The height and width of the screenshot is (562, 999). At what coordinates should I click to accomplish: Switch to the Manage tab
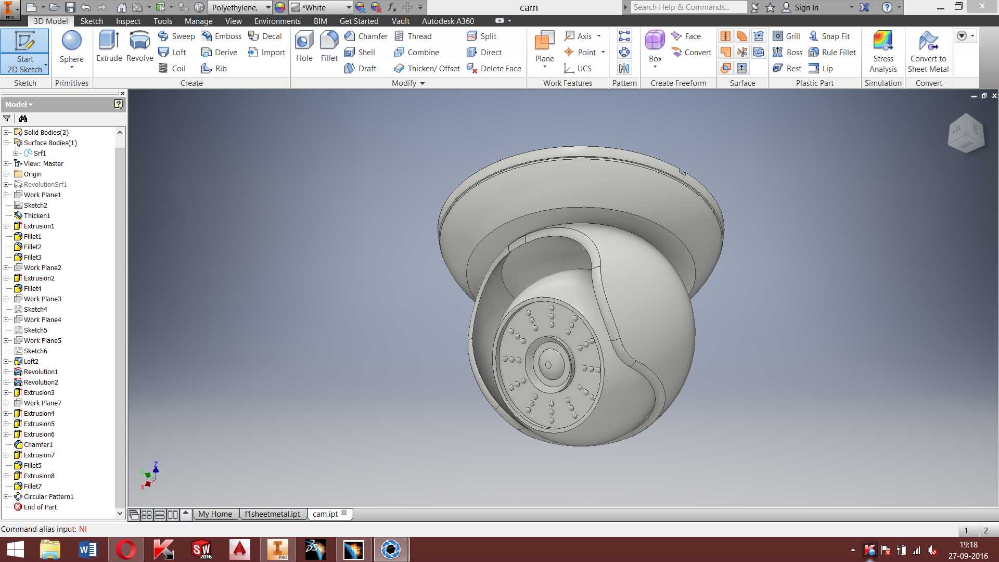[x=198, y=21]
